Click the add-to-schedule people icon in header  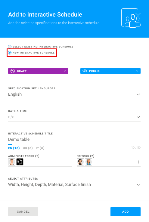131,18
